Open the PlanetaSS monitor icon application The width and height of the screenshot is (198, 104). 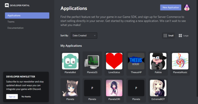(x=92, y=61)
